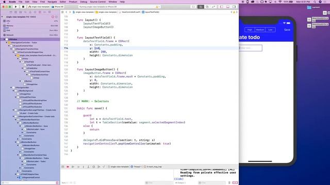
Task: Click the related items grid icon
Action: pos(62,12)
